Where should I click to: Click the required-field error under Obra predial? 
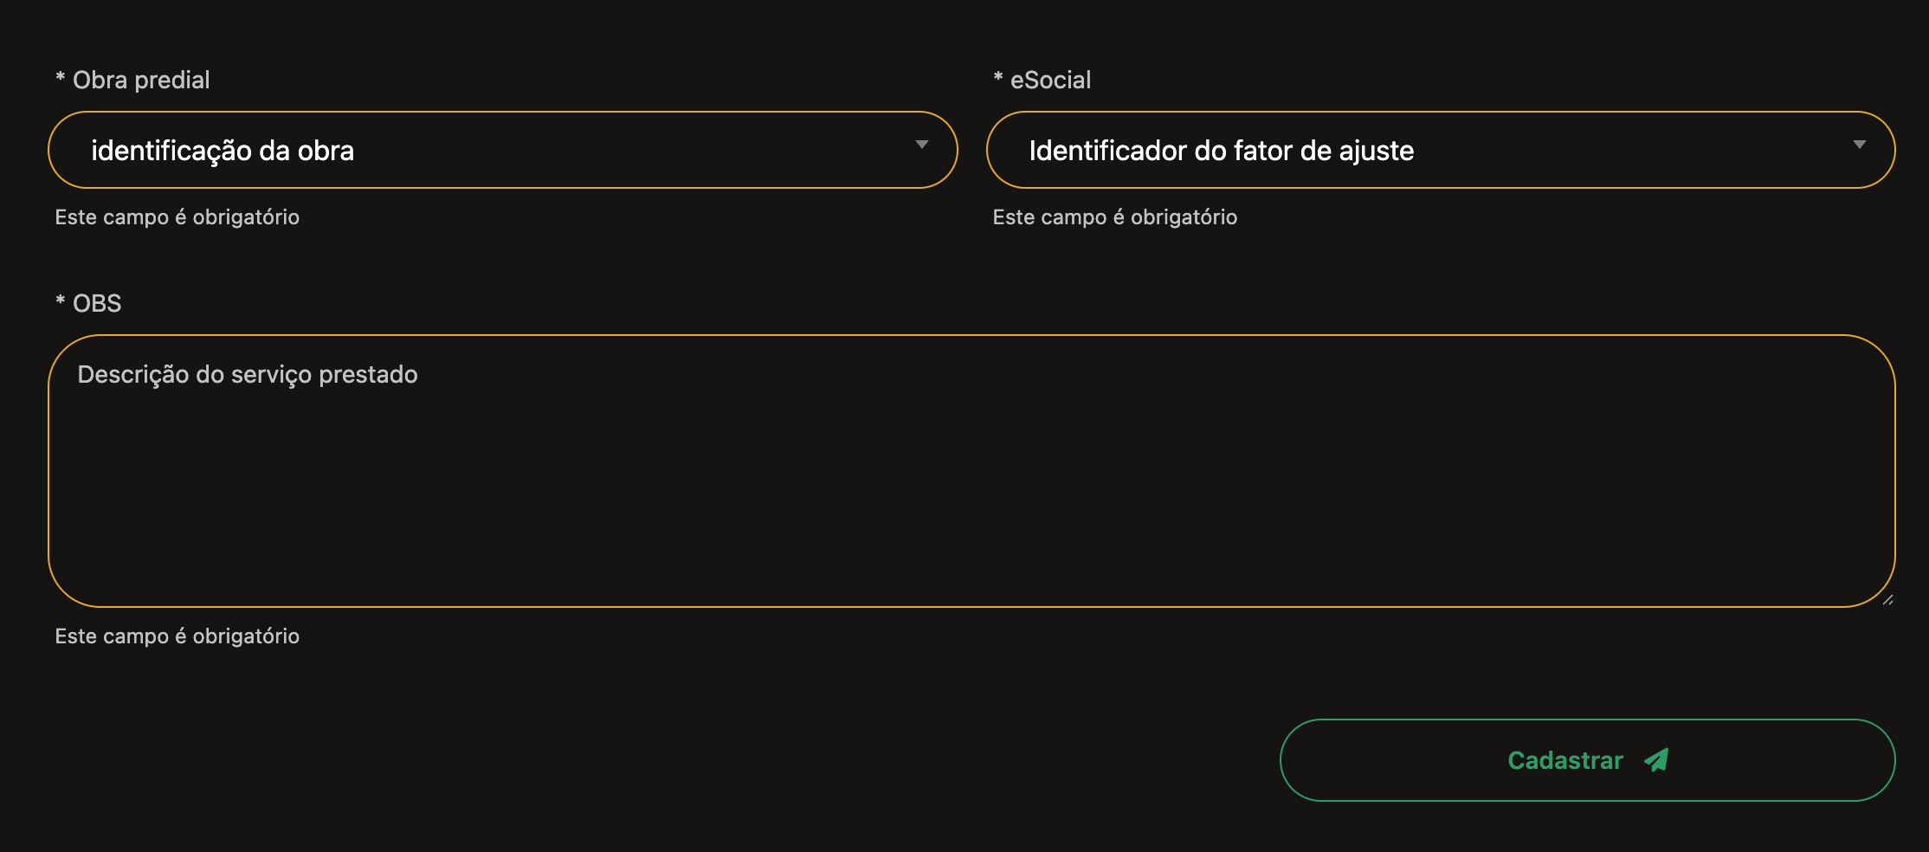[x=177, y=217]
